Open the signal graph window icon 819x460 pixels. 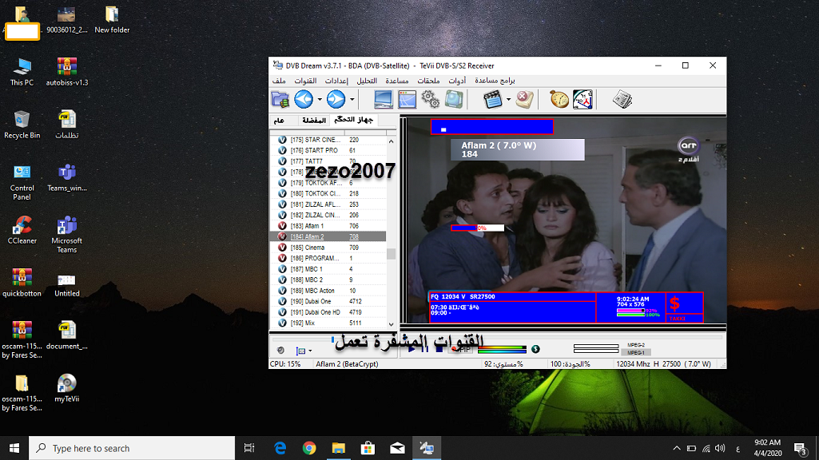click(407, 99)
